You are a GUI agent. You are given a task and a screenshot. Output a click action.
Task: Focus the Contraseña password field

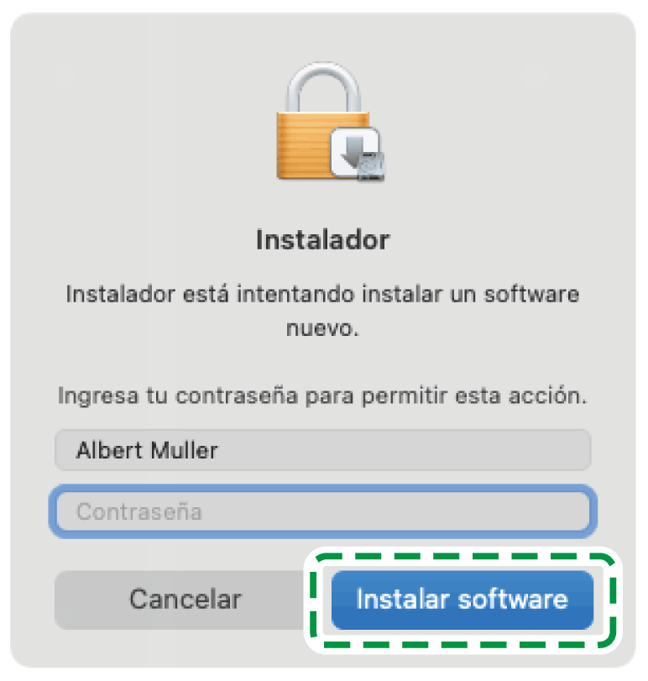(x=323, y=511)
